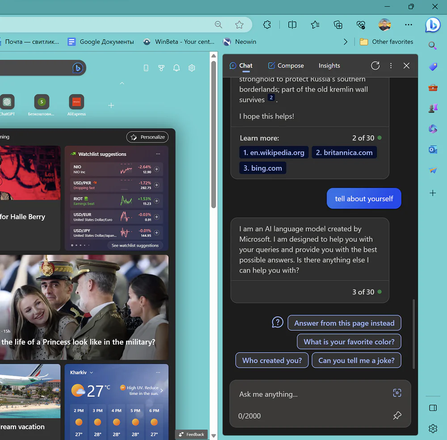The height and width of the screenshot is (440, 447).
Task: Click screenshot capture icon in chat input
Action: [x=397, y=393]
